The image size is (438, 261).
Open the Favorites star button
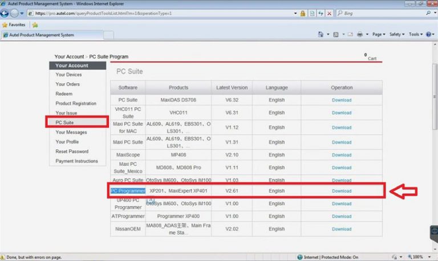tap(14, 25)
